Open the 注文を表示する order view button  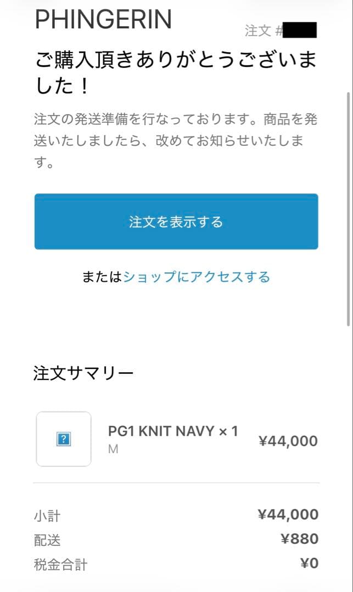click(176, 221)
